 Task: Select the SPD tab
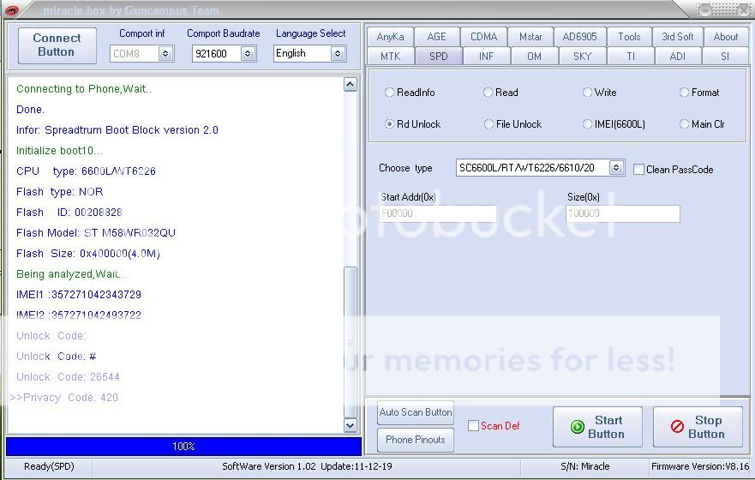coord(438,57)
